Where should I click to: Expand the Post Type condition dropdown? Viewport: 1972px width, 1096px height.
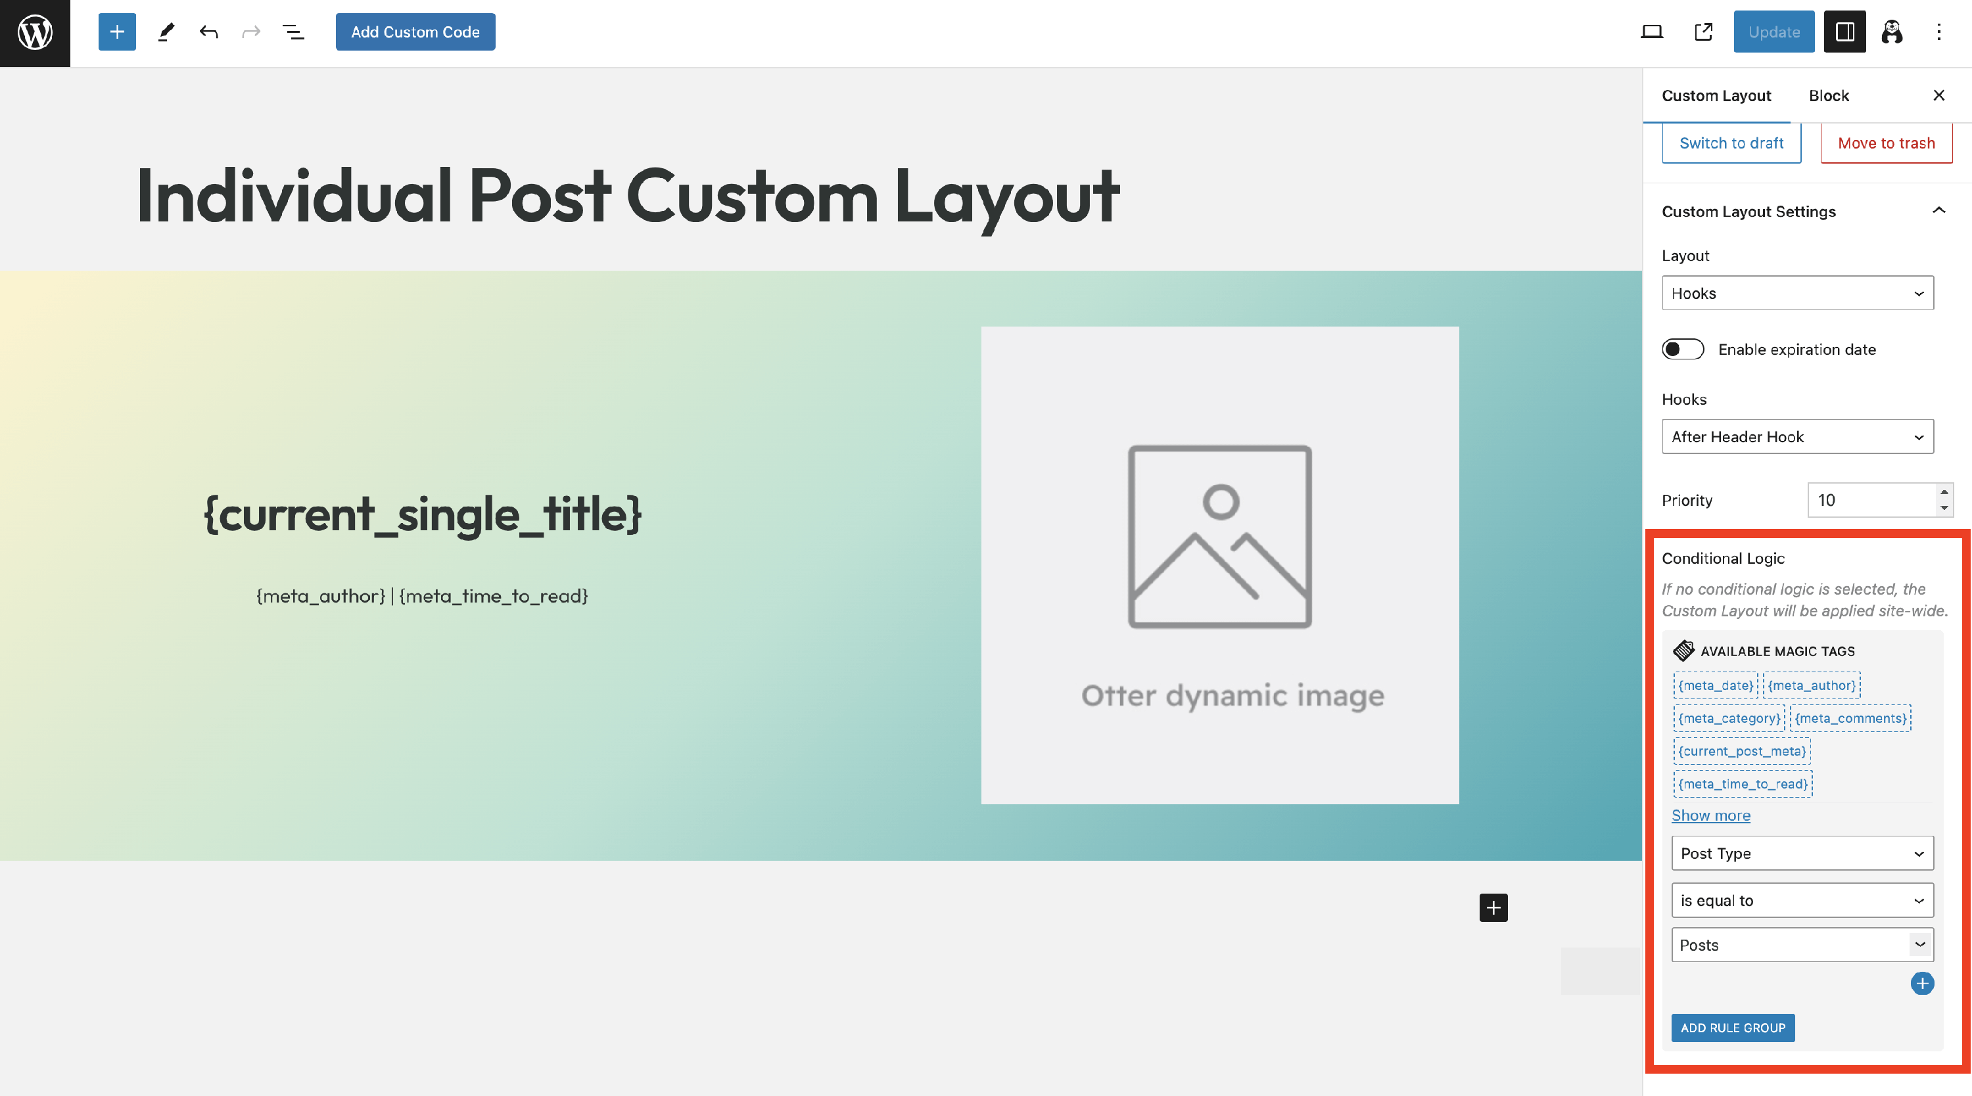point(1801,854)
